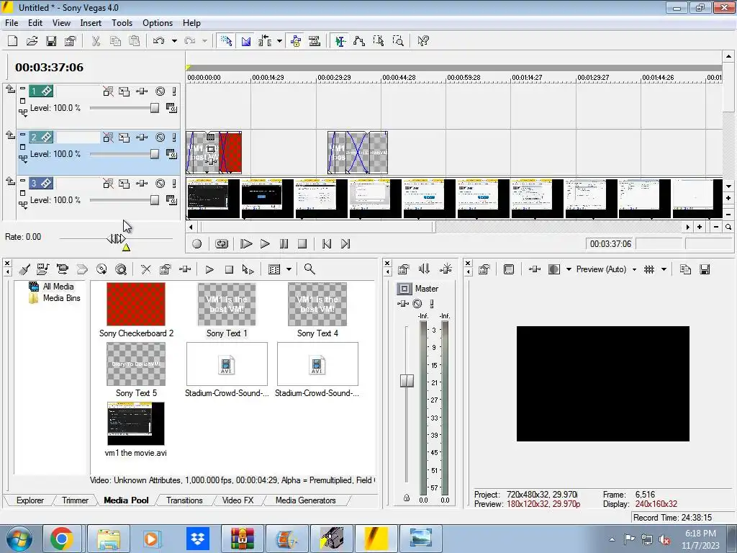Viewport: 737px width, 553px height.
Task: Mute video track 1
Action: (x=160, y=91)
